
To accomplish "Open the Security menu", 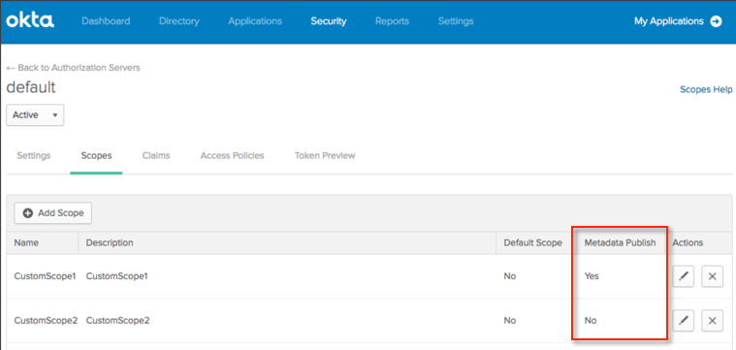I will tap(329, 21).
